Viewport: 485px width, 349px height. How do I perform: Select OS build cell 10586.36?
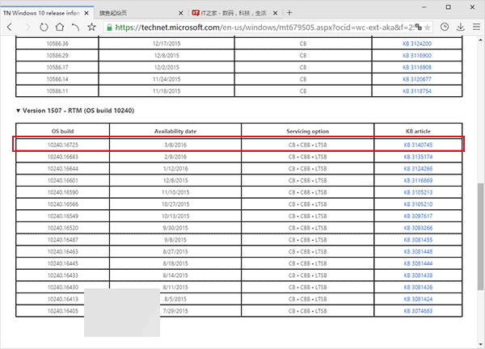click(x=57, y=44)
